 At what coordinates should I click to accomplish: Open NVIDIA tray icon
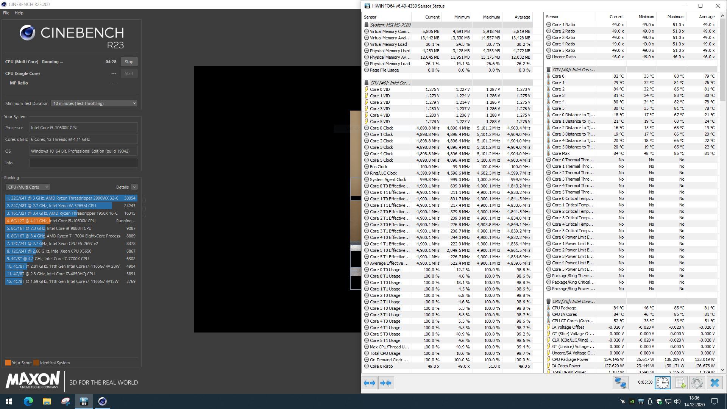tap(632, 401)
